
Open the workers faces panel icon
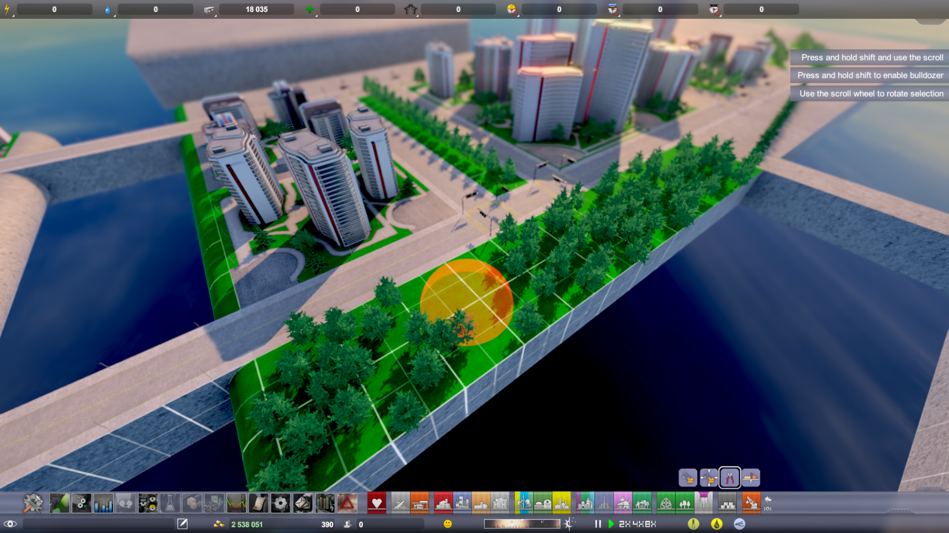coord(148,503)
